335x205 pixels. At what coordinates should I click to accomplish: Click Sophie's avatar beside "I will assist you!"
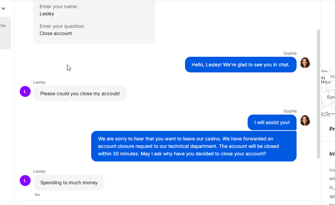305,121
